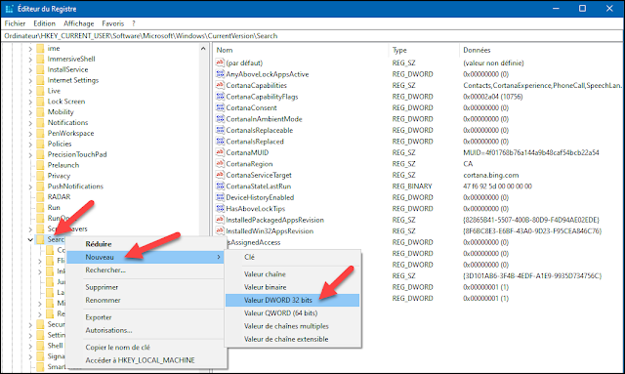This screenshot has height=374, width=625.
Task: Expand the Notifications key node
Action: point(30,123)
